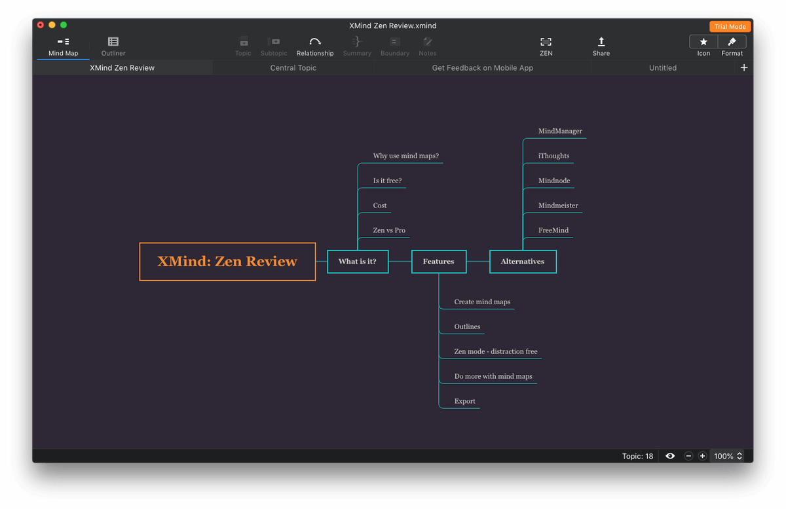Select the Features topic node
Image resolution: width=786 pixels, height=509 pixels.
click(x=438, y=262)
